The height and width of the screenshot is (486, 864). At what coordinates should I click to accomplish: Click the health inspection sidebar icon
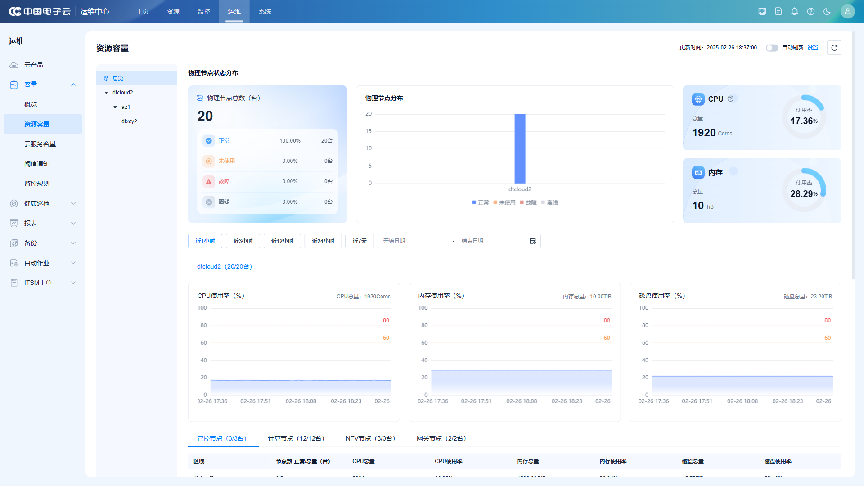pos(14,203)
